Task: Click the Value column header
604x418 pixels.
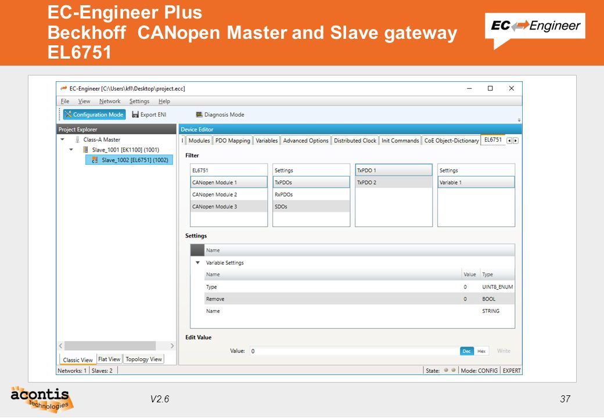Action: point(470,275)
